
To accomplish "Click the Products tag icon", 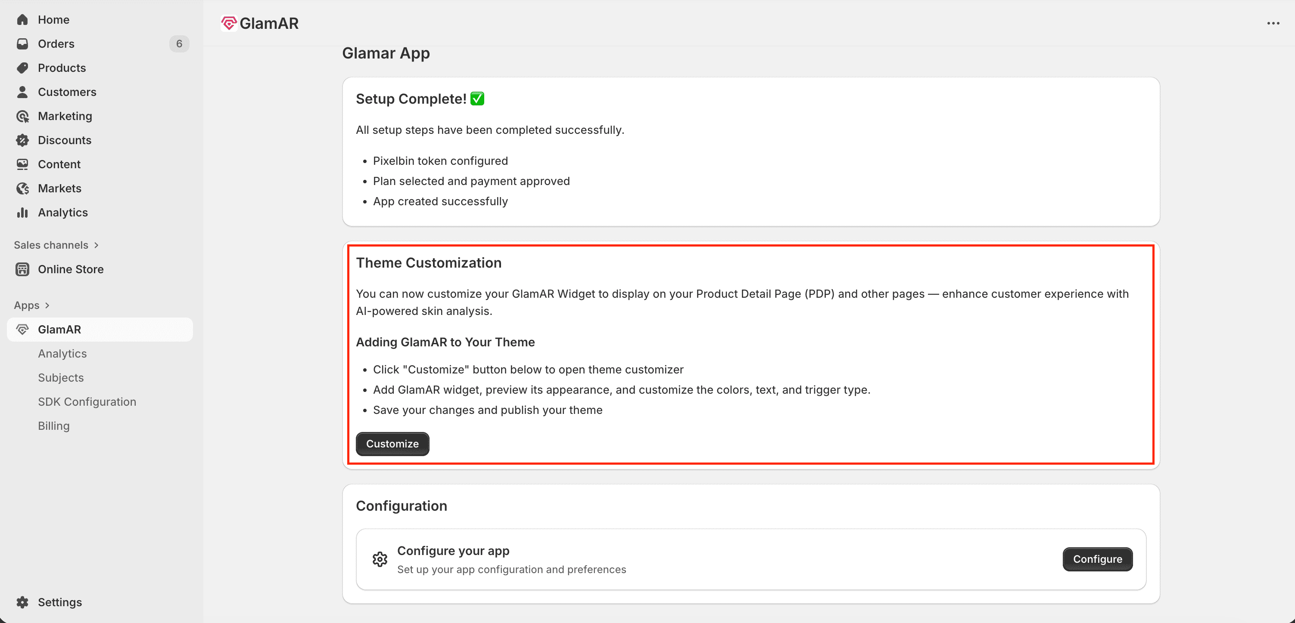I will [x=22, y=68].
